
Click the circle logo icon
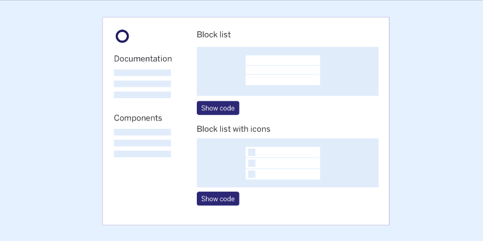[x=122, y=36]
